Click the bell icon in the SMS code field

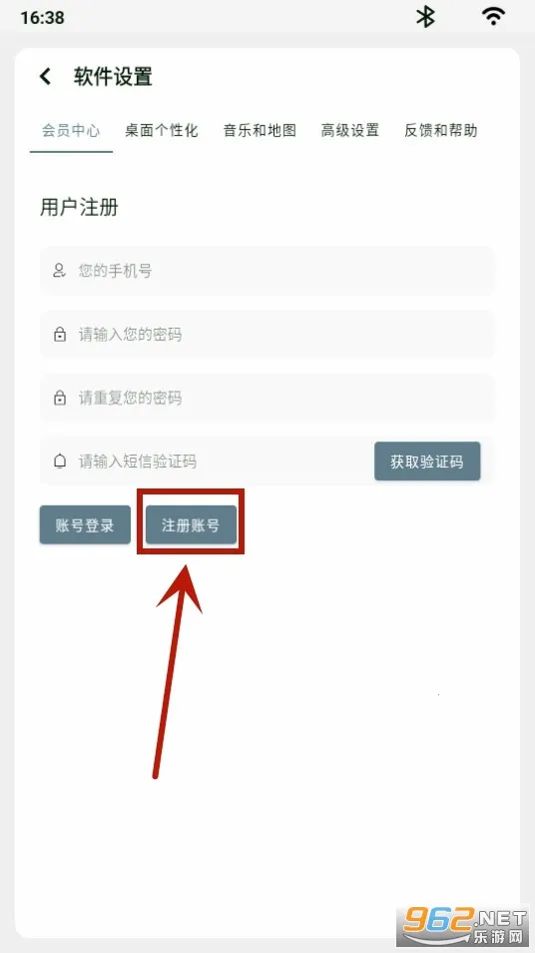pyautogui.click(x=60, y=462)
